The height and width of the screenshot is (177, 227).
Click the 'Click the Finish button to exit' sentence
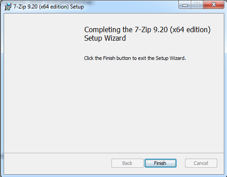[x=135, y=58]
